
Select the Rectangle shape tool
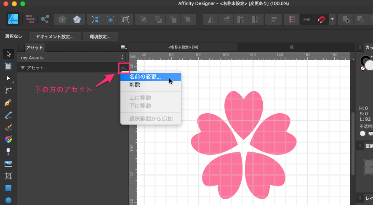[x=8, y=188]
